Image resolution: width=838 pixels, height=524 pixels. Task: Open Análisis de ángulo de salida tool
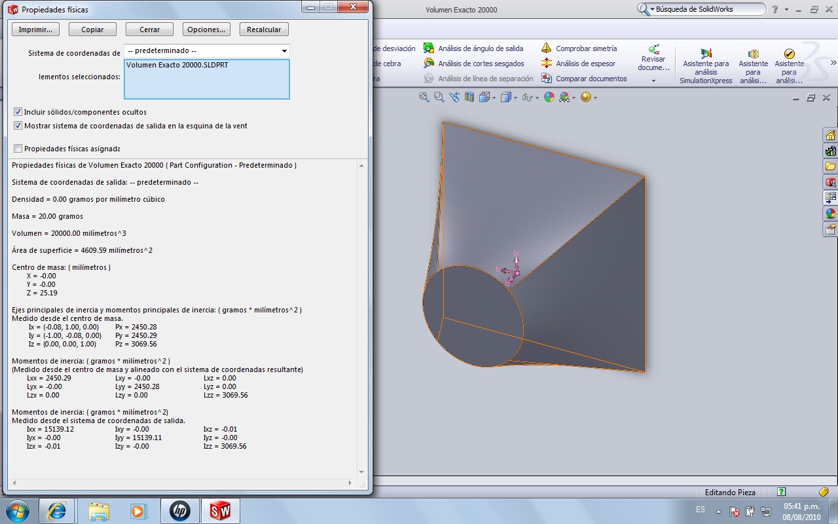tap(473, 48)
